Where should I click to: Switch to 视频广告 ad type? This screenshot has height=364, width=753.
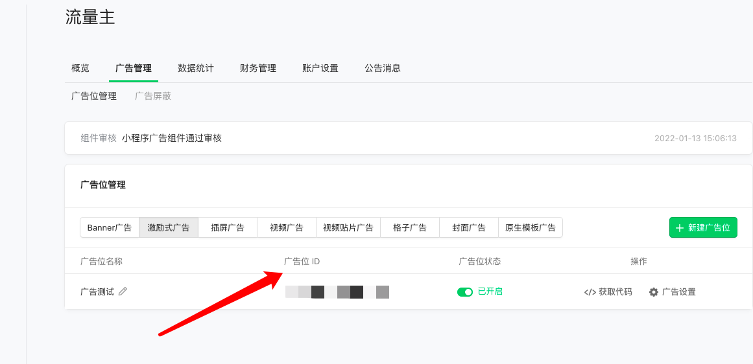click(287, 227)
